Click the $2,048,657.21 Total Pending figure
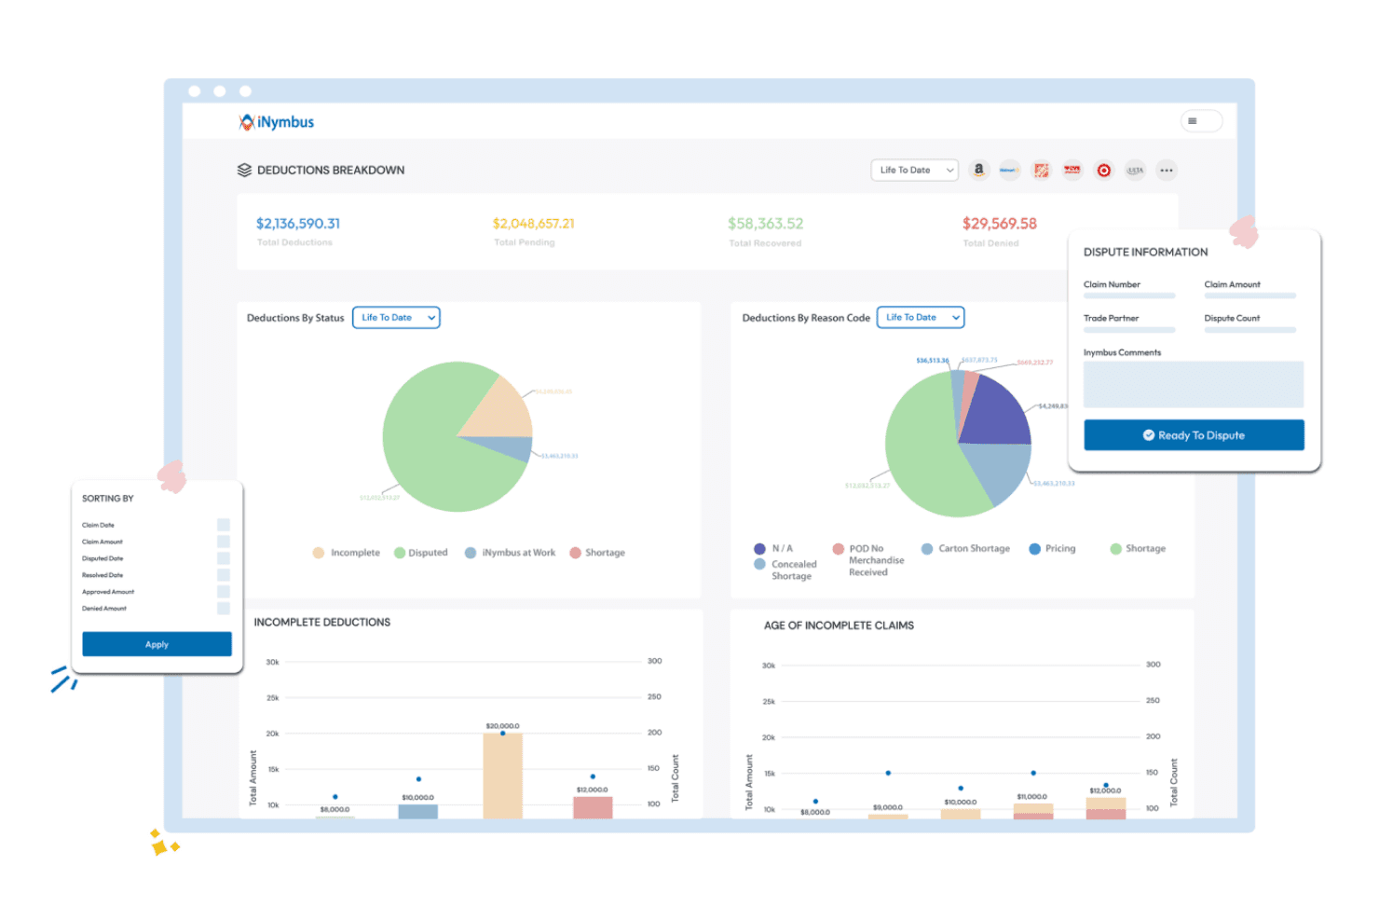Viewport: 1379px width, 920px height. pos(534,224)
